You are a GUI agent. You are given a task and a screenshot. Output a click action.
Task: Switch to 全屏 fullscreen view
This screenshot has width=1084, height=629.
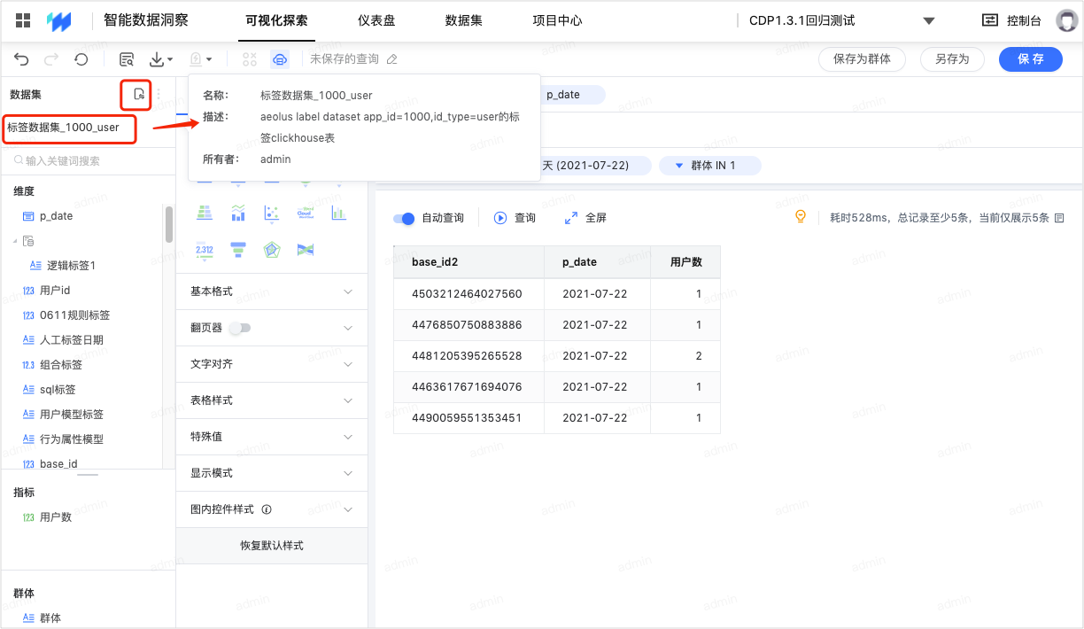click(x=585, y=218)
